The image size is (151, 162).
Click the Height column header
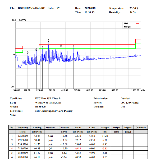pyautogui.click(x=117, y=127)
